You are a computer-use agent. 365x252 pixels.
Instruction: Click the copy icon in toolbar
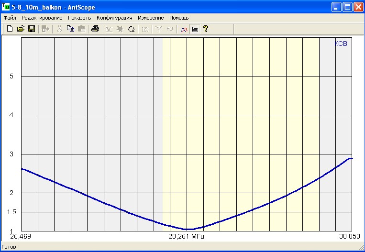[x=70, y=29]
